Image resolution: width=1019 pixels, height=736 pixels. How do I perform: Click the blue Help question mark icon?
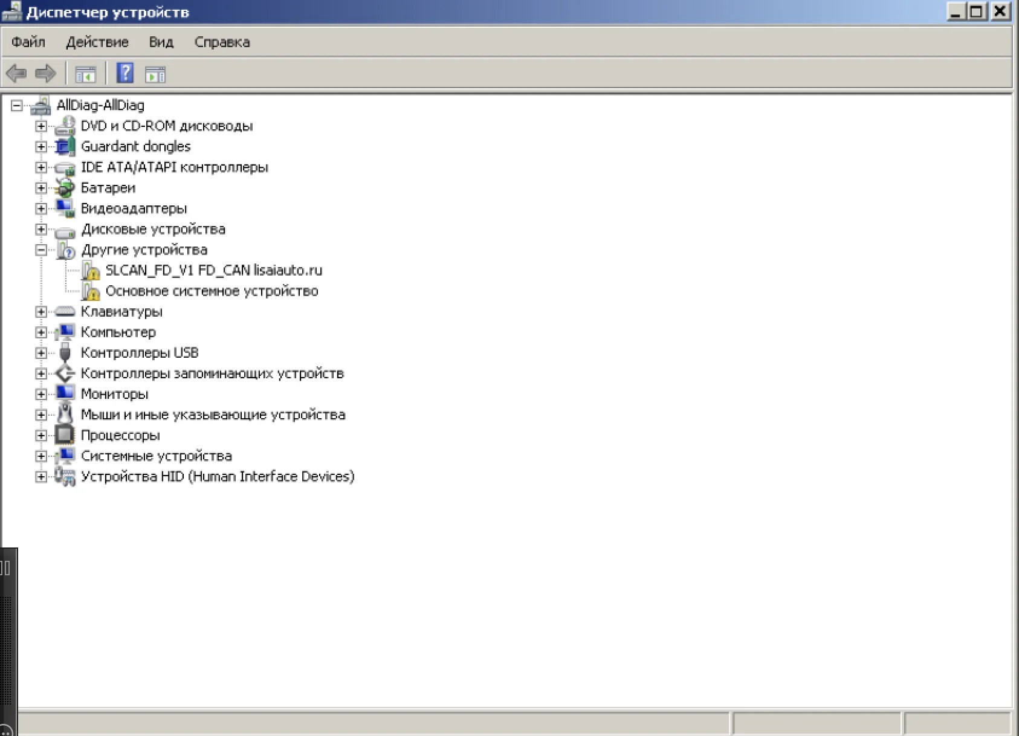(x=125, y=74)
